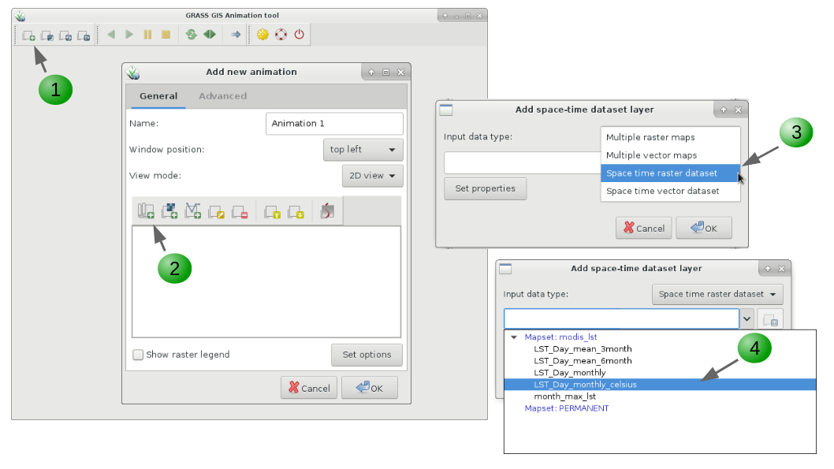Select month_max_lst dataset
Image resolution: width=834 pixels, height=469 pixels.
[x=565, y=396]
